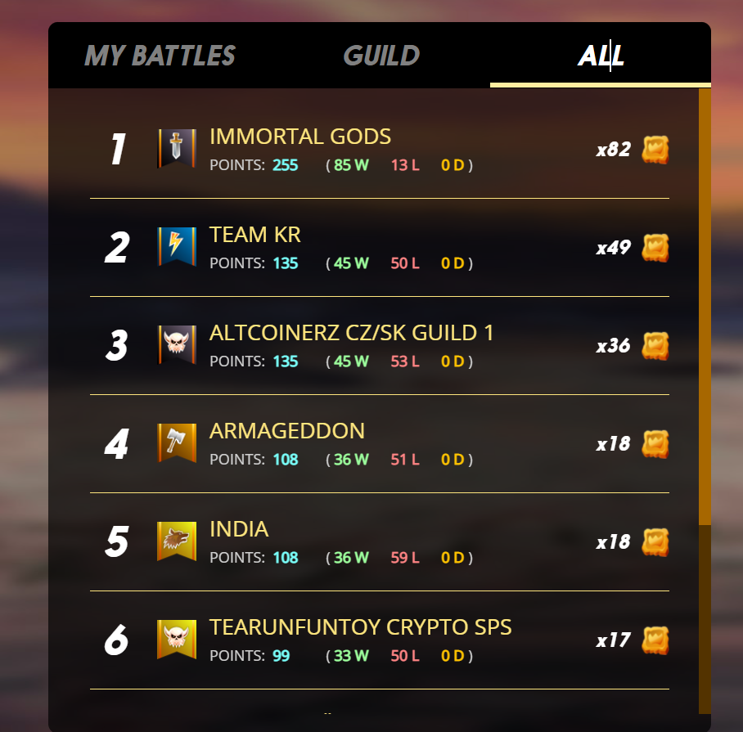
Task: Click the crown icon beside x17
Action: (x=655, y=640)
